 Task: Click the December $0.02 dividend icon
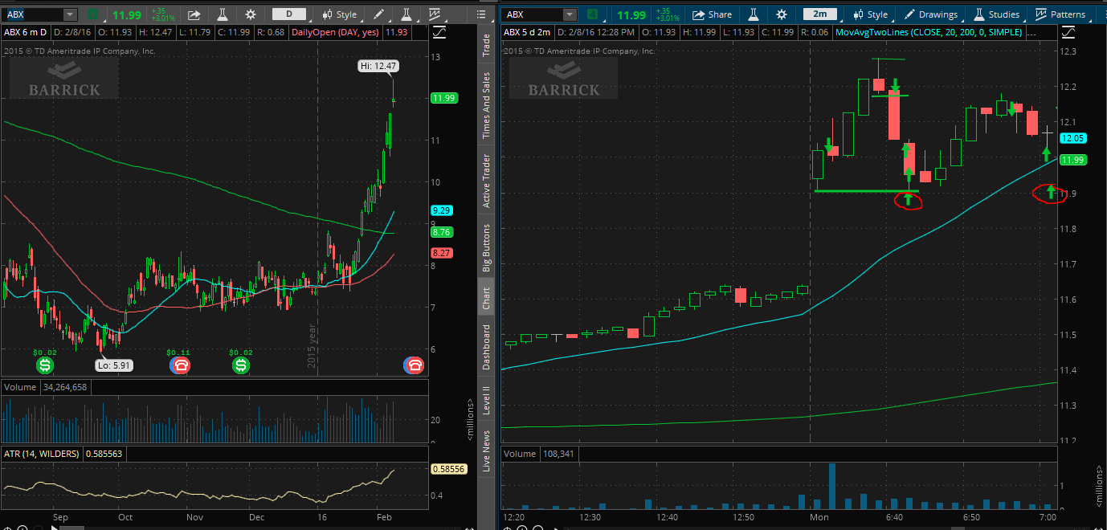click(241, 365)
